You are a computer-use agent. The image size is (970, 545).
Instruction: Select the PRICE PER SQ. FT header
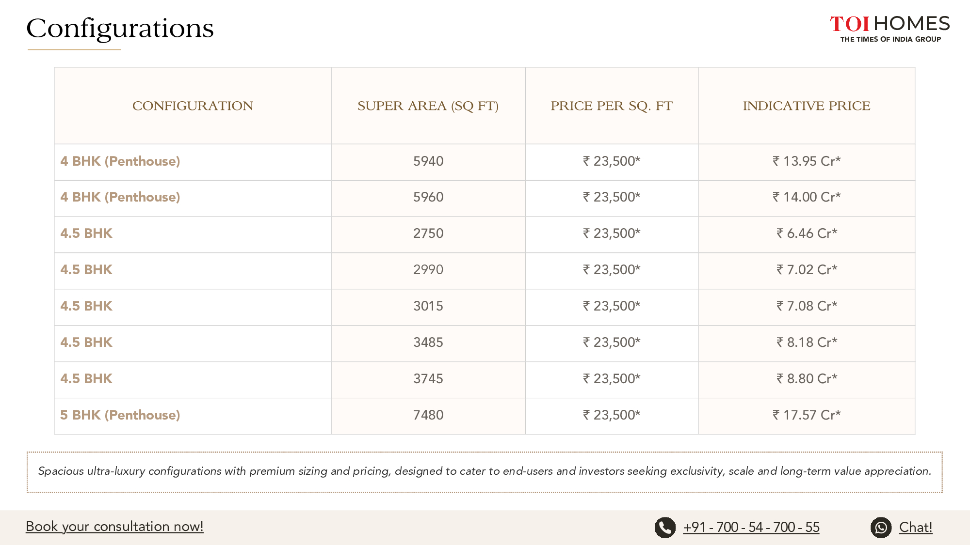(611, 106)
